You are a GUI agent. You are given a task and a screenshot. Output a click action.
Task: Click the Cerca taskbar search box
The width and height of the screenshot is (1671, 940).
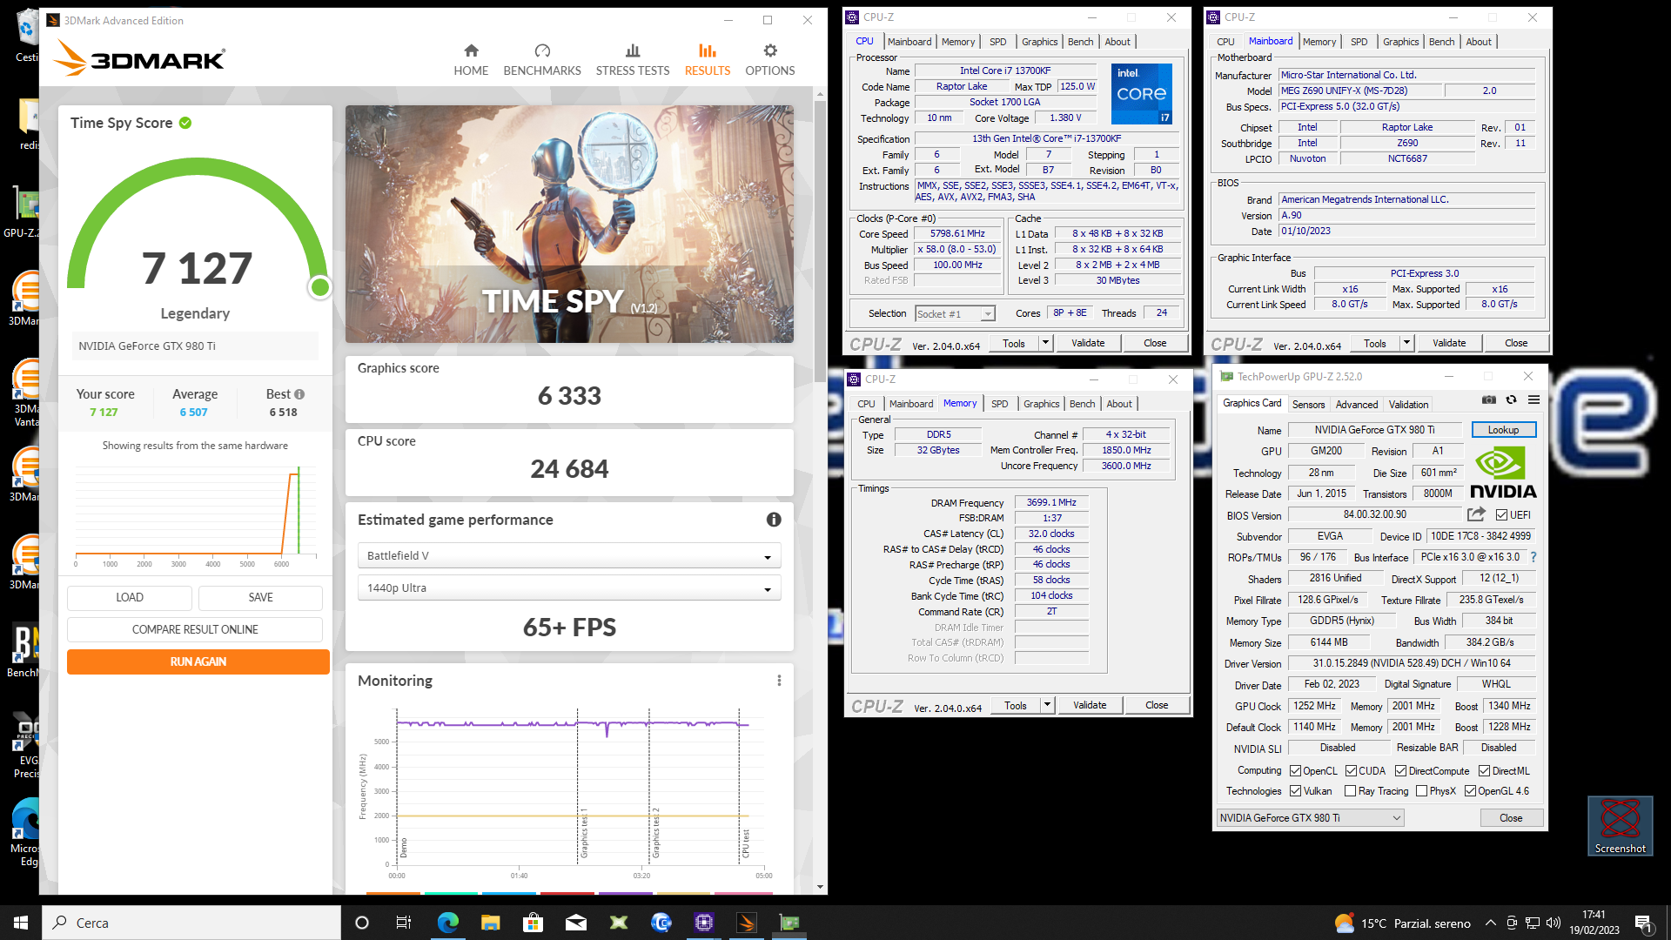191,923
